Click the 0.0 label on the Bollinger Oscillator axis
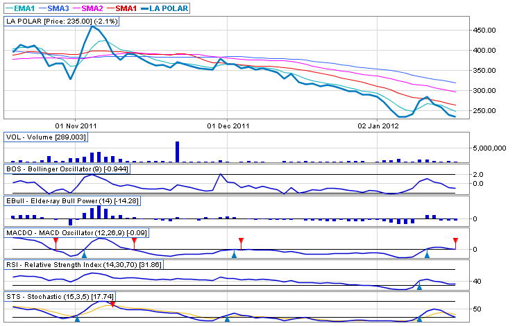 click(477, 184)
